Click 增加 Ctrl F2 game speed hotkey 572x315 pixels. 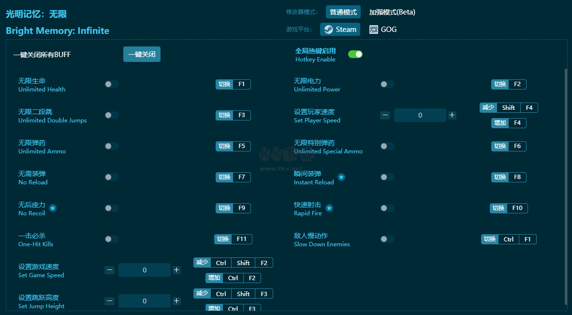pyautogui.click(x=233, y=278)
